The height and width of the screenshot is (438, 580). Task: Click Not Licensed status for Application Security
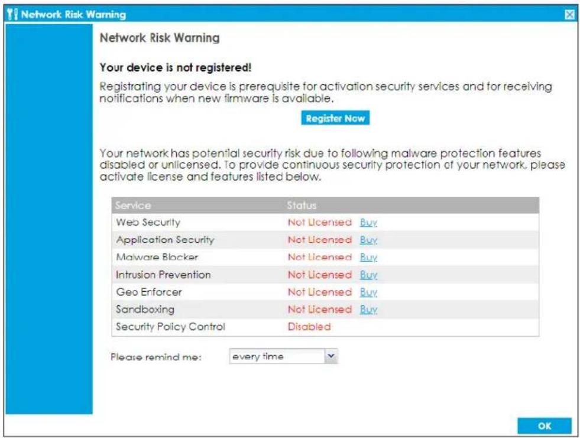(x=320, y=240)
